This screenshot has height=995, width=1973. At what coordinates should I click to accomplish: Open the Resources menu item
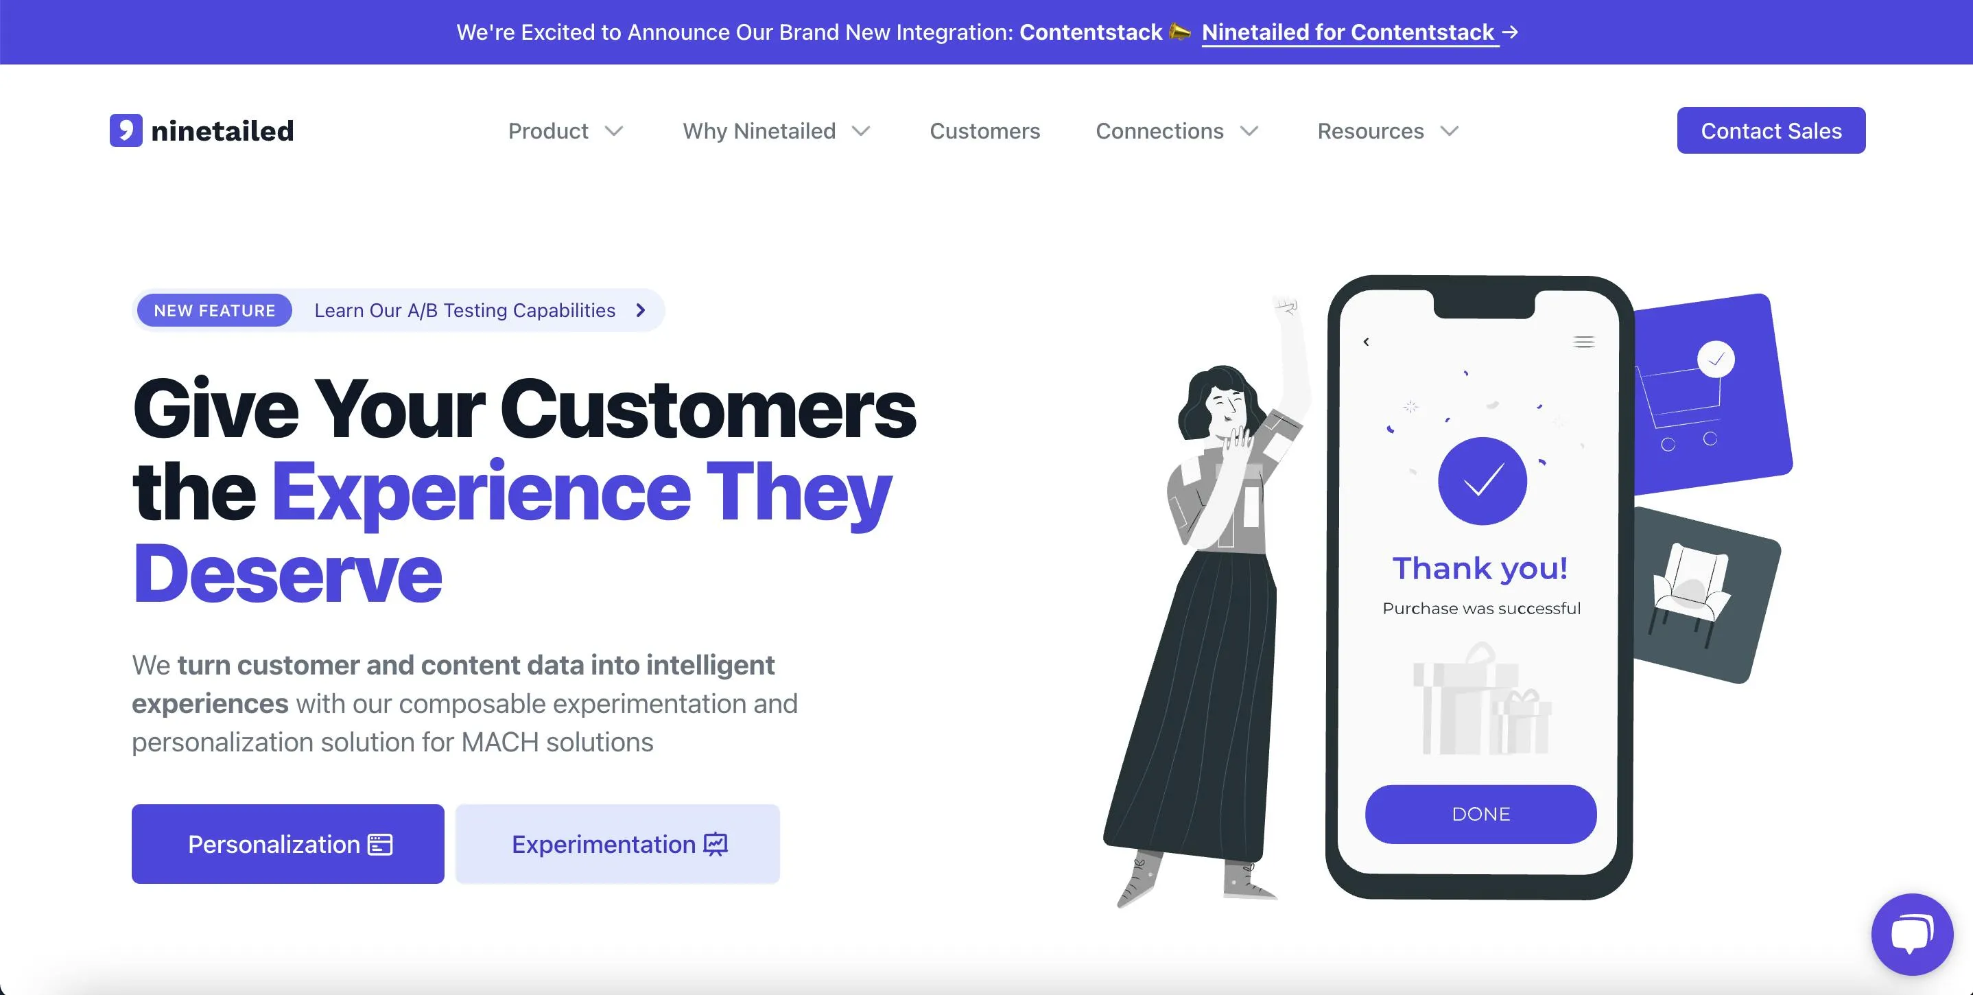[1370, 131]
